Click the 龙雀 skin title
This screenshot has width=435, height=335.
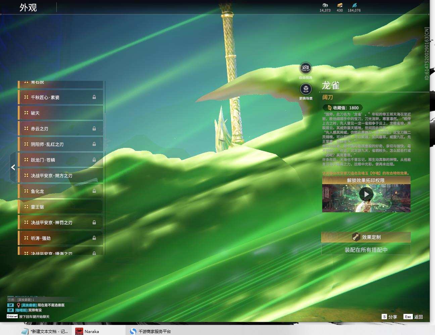point(331,86)
